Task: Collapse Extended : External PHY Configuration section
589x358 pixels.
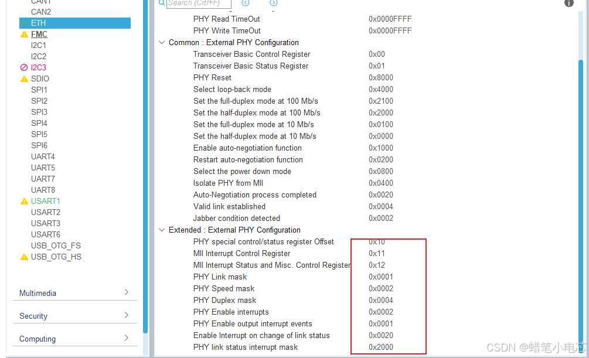Action: coord(162,230)
